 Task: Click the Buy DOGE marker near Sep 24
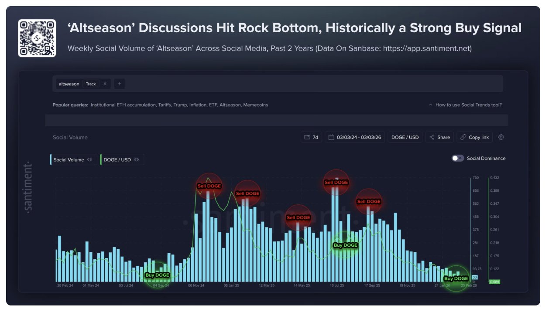(x=157, y=275)
